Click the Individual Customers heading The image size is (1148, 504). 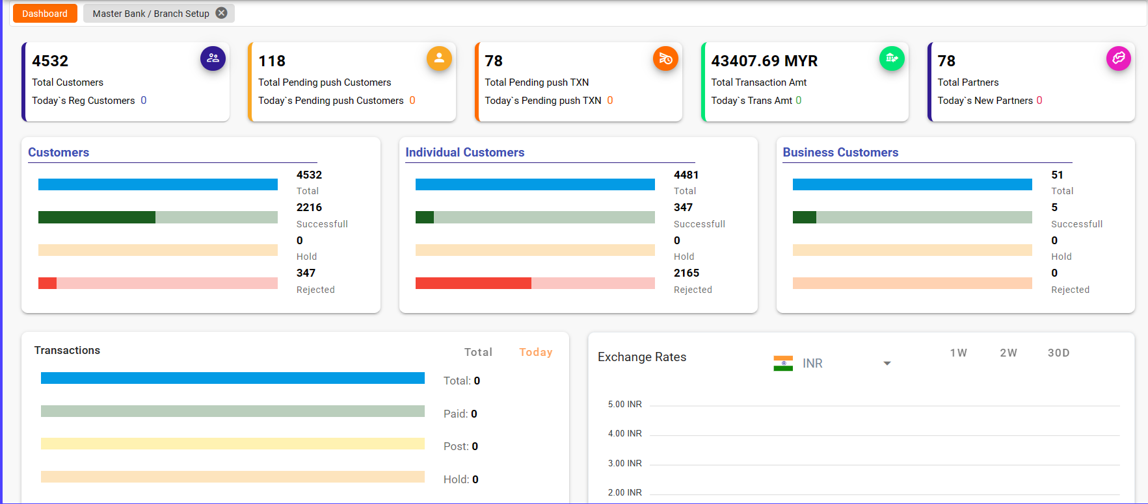465,153
